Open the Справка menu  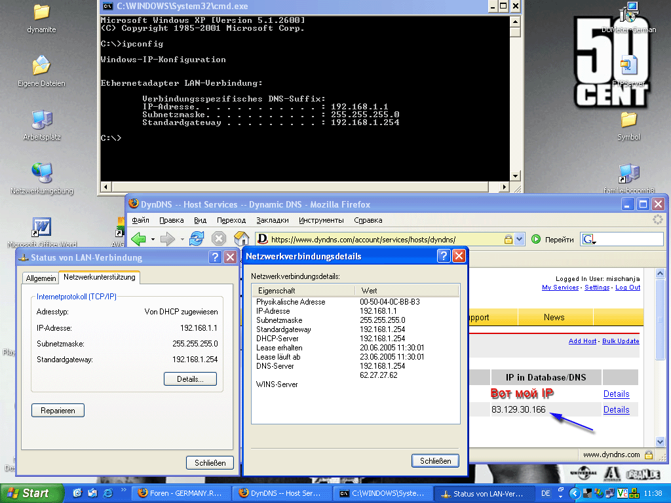tap(368, 220)
